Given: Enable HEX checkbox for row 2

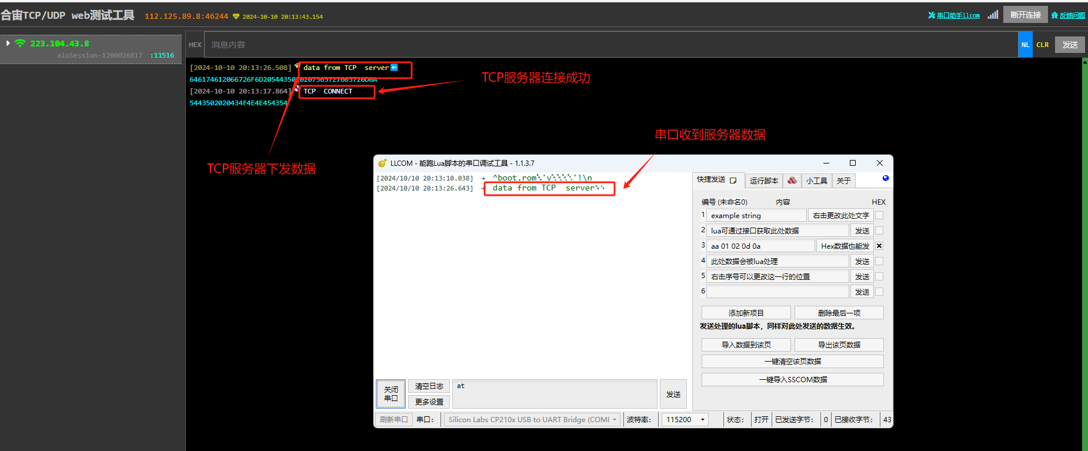Looking at the screenshot, I should (x=879, y=230).
